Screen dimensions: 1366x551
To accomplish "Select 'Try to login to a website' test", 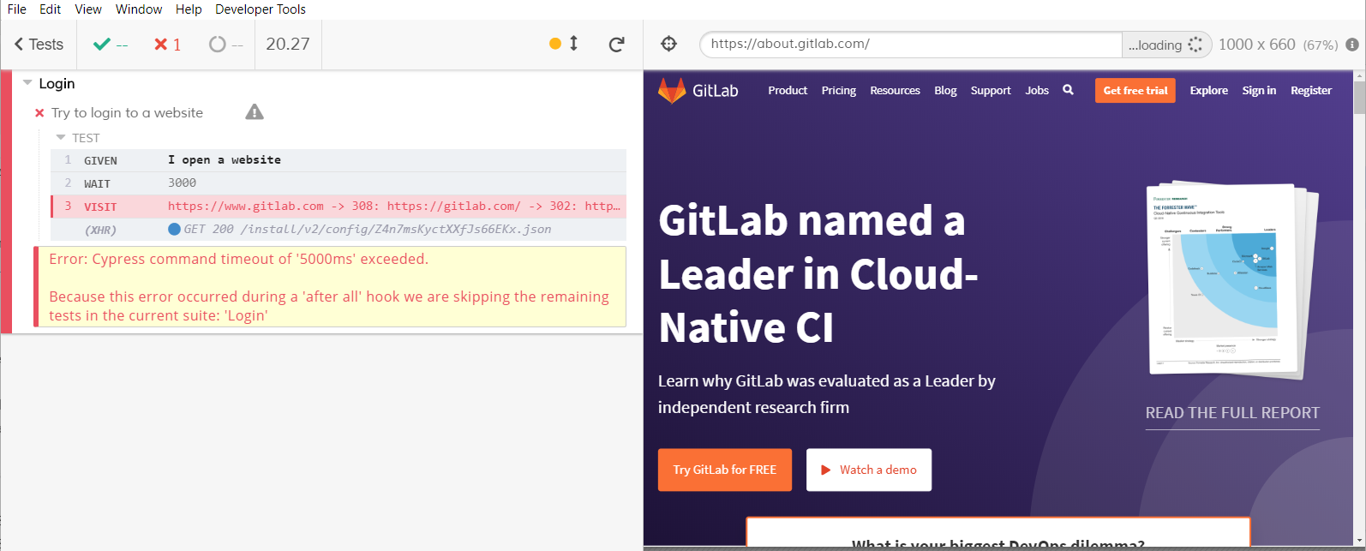I will click(127, 113).
